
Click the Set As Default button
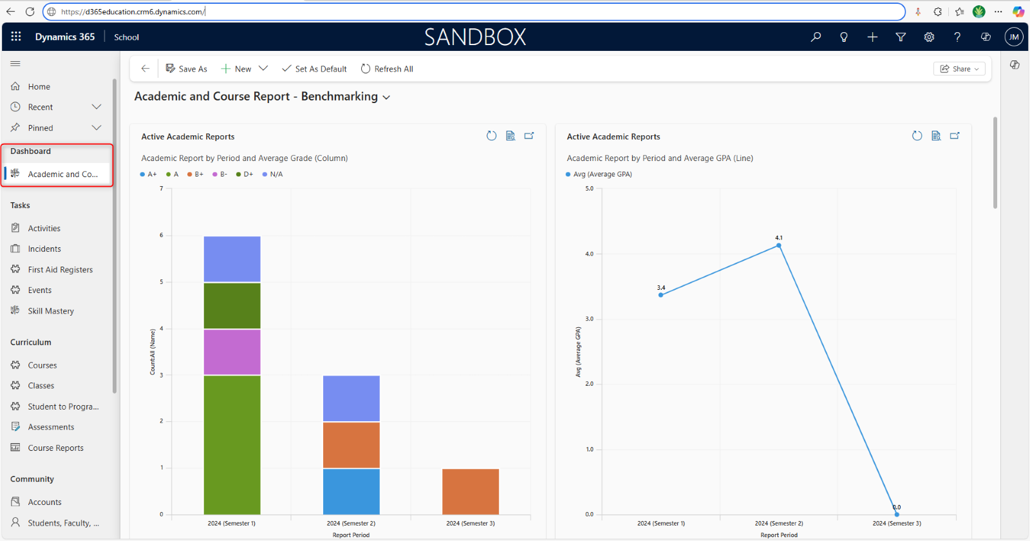tap(314, 69)
